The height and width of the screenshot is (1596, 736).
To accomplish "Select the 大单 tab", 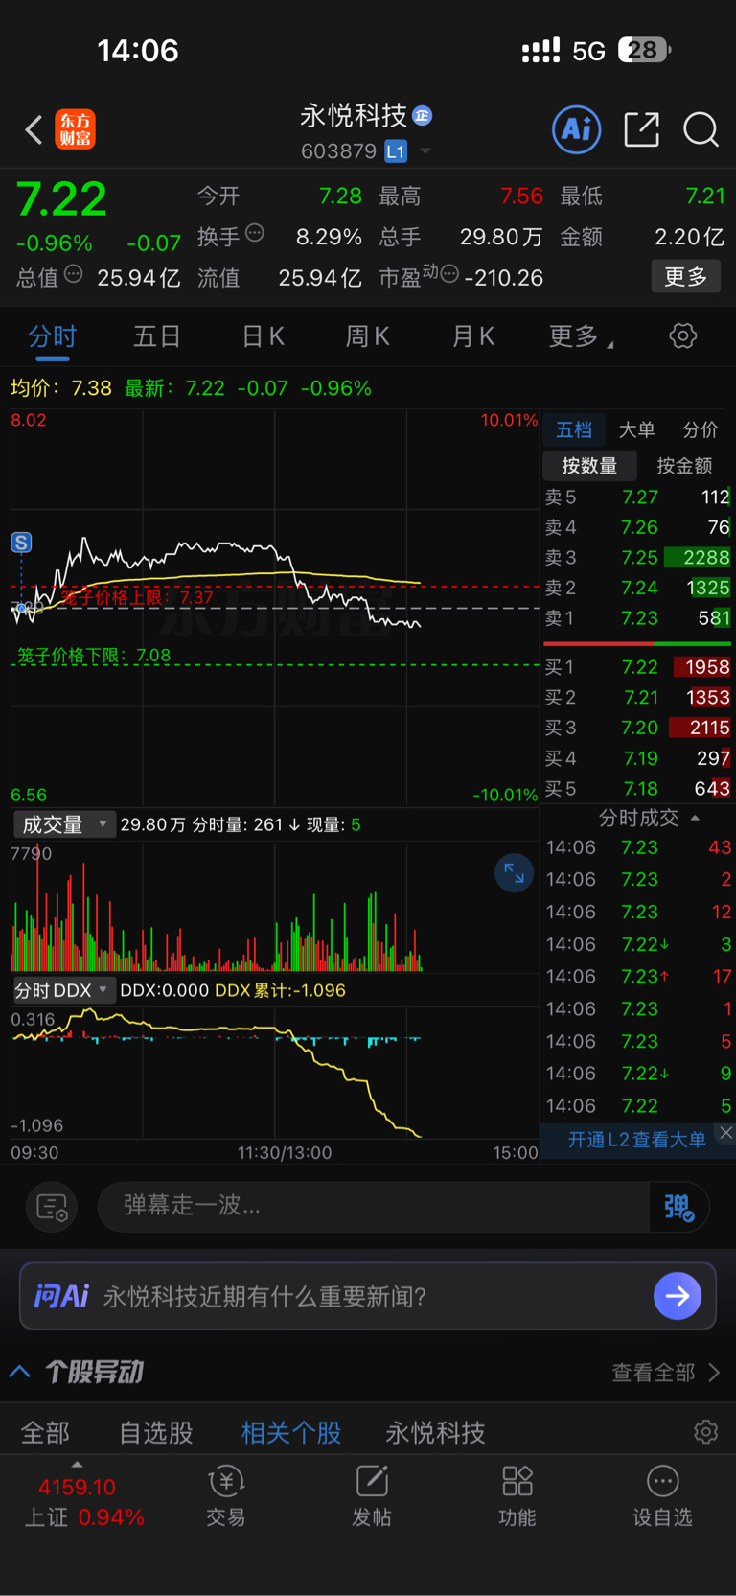I will pos(636,430).
